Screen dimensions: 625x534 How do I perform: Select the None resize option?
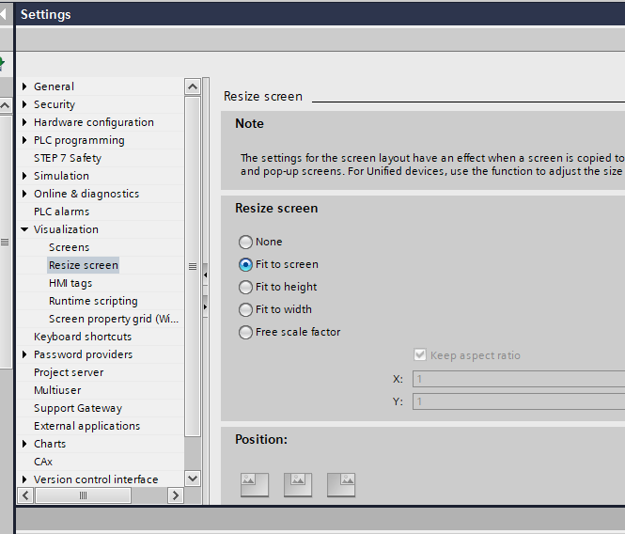[x=246, y=242]
